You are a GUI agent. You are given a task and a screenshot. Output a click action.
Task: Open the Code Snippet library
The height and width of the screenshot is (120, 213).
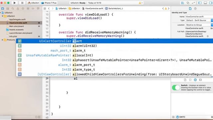(x=190, y=80)
